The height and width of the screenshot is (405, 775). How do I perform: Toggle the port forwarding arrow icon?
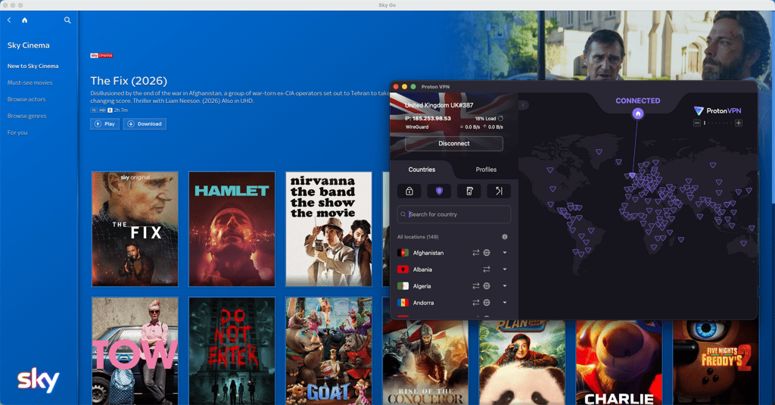[x=499, y=191]
